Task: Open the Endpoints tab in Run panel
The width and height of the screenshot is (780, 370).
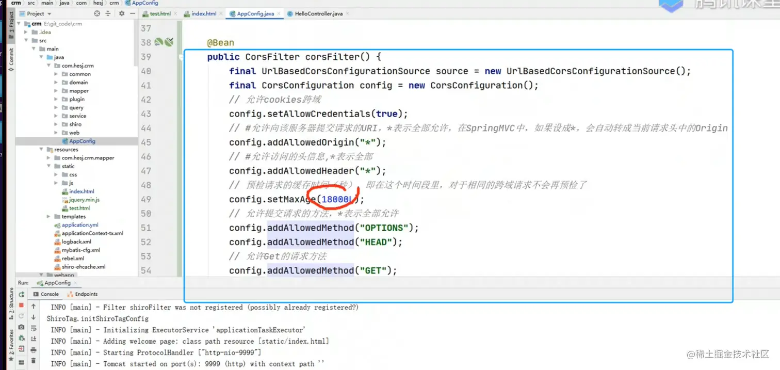Action: tap(83, 294)
